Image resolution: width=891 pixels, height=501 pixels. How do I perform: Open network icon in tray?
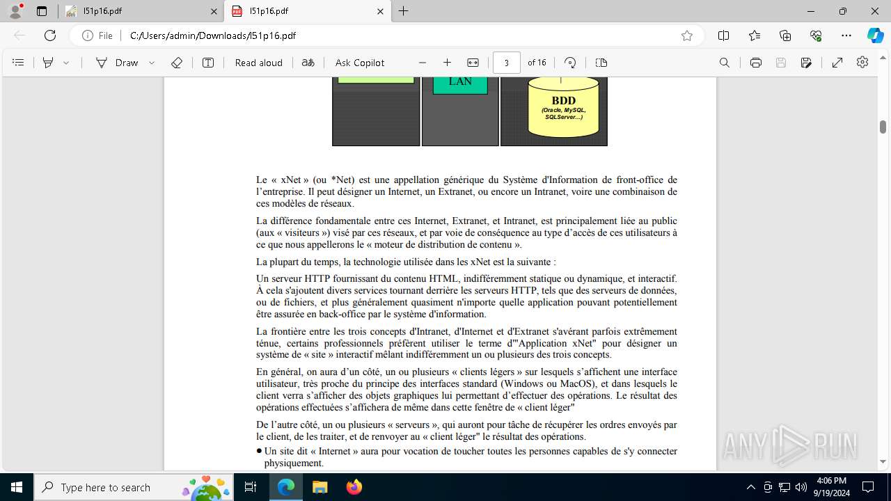tap(784, 487)
